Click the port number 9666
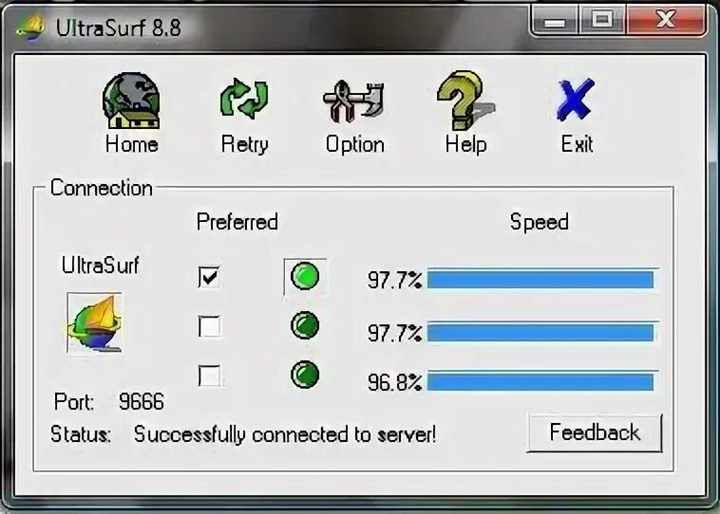Viewport: 720px width, 514px height. pos(141,401)
